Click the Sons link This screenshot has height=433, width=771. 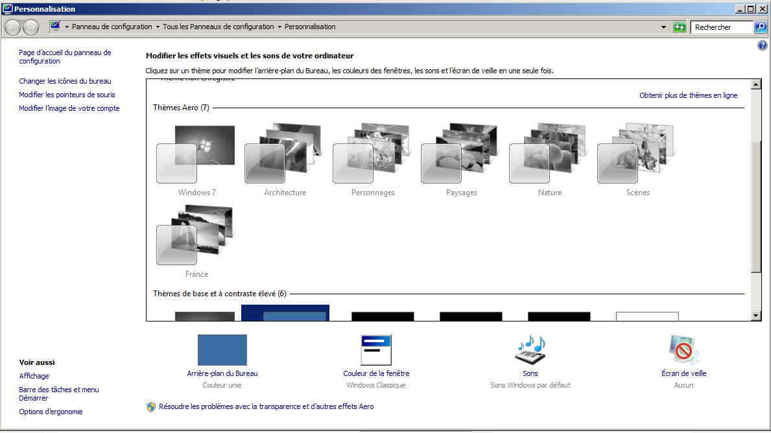point(530,373)
